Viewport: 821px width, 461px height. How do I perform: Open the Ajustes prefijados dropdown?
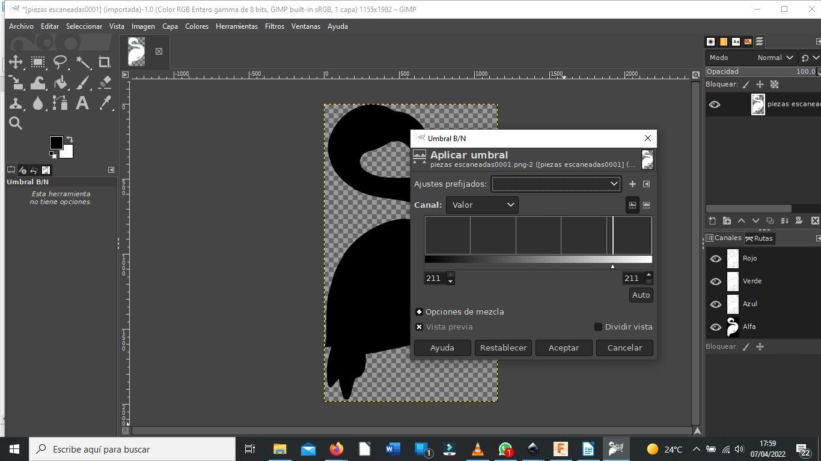[556, 184]
